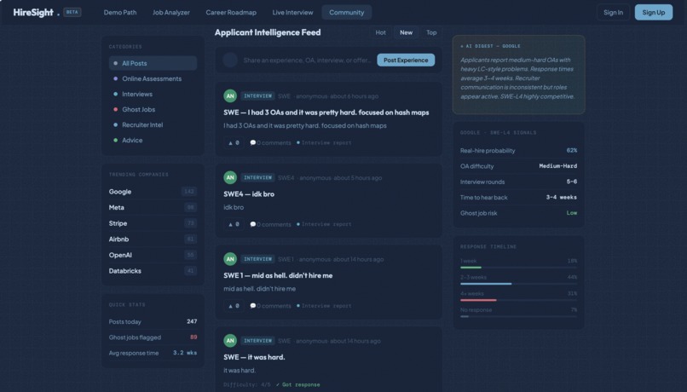
Task: Click the BETA badge
Action: coord(72,12)
